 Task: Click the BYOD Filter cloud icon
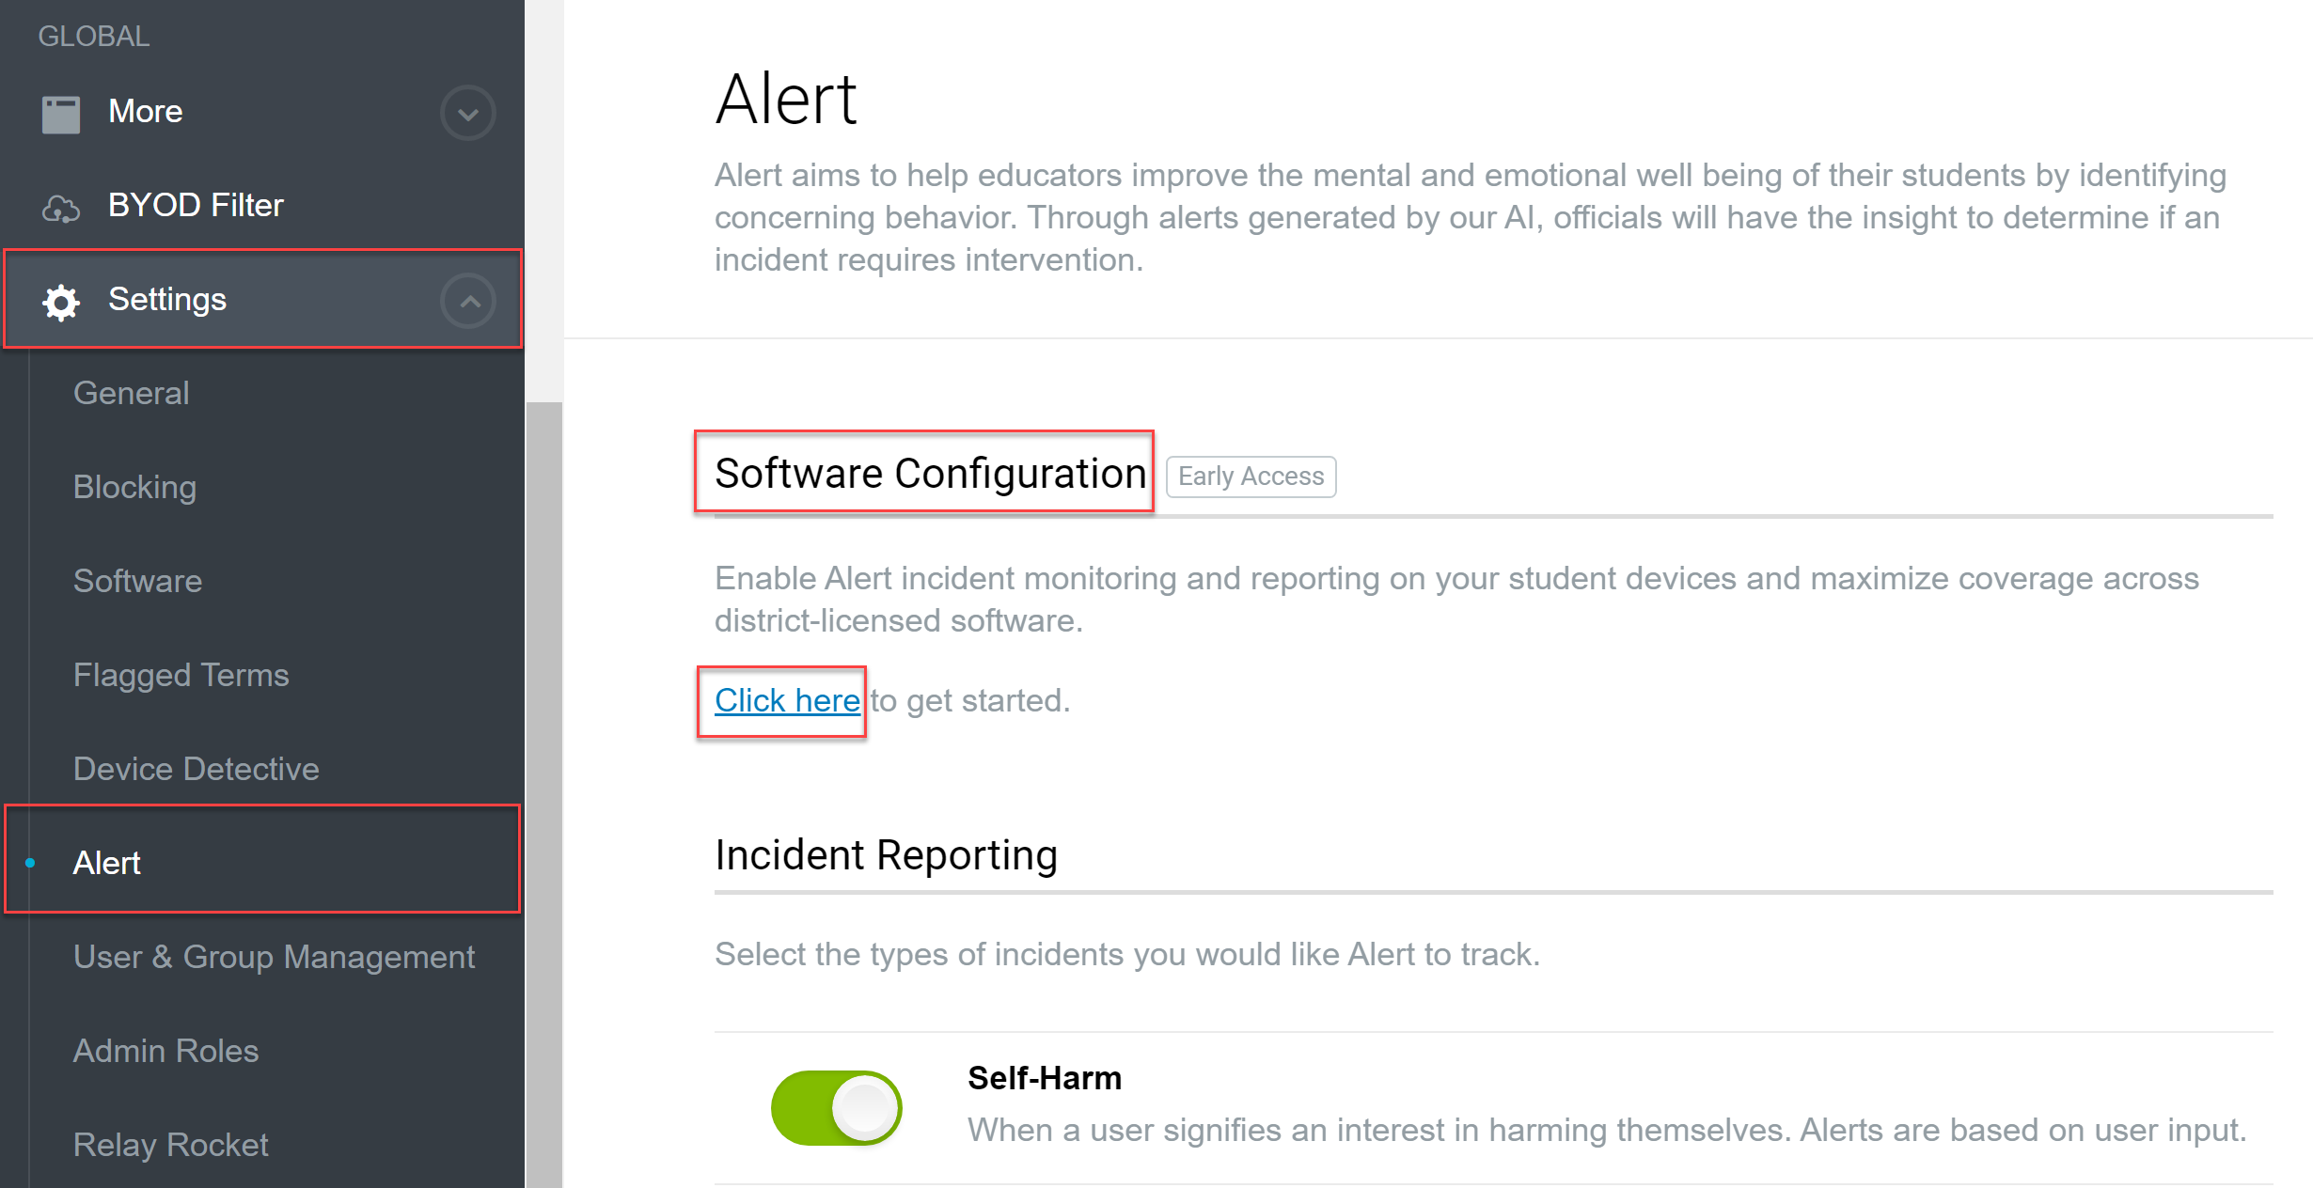click(x=62, y=206)
